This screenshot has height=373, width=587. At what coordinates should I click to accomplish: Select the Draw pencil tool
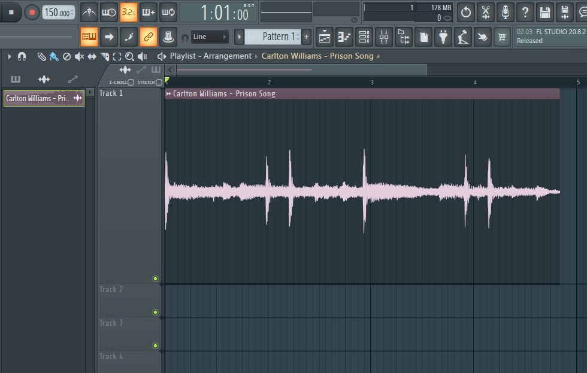[x=41, y=56]
